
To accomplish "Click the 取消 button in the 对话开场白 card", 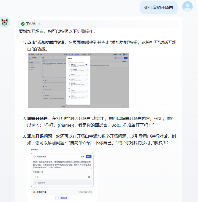I will click(x=82, y=156).
